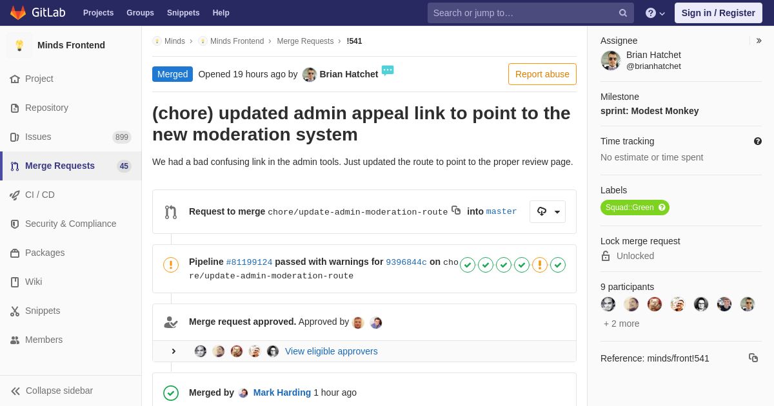Click the green merged checkmark icon
This screenshot has height=406, width=774.
(x=171, y=392)
